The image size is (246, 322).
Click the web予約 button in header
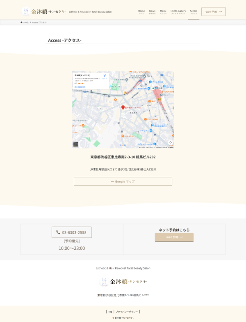pyautogui.click(x=213, y=12)
